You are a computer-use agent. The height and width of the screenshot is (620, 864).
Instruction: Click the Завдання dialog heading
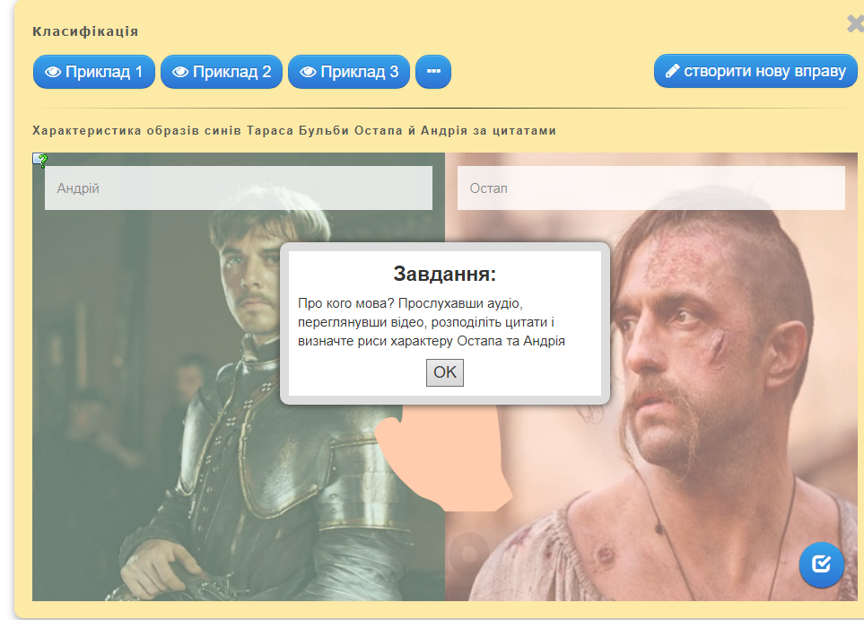click(445, 274)
